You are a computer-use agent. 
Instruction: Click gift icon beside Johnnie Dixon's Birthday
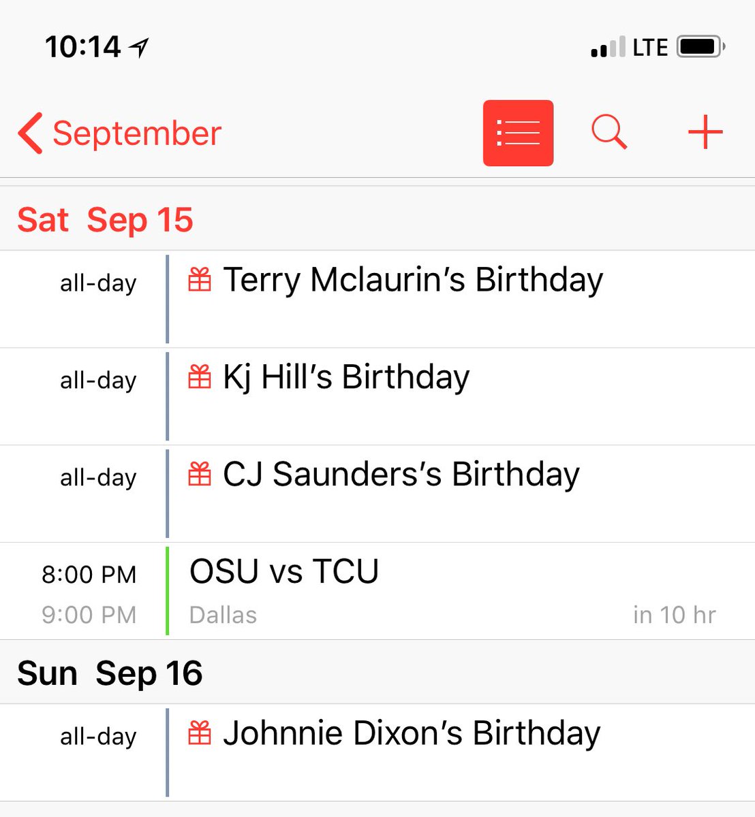(199, 733)
